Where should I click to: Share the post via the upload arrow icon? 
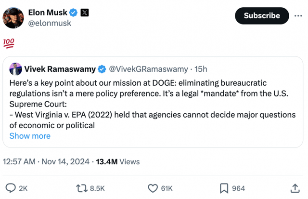295,188
